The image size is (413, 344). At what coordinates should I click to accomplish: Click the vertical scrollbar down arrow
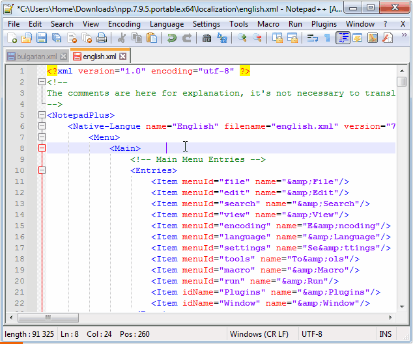click(403, 306)
